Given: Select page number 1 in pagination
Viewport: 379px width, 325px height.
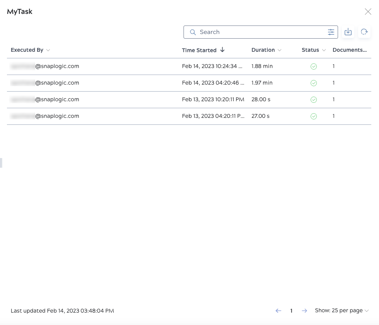Looking at the screenshot, I should point(291,311).
